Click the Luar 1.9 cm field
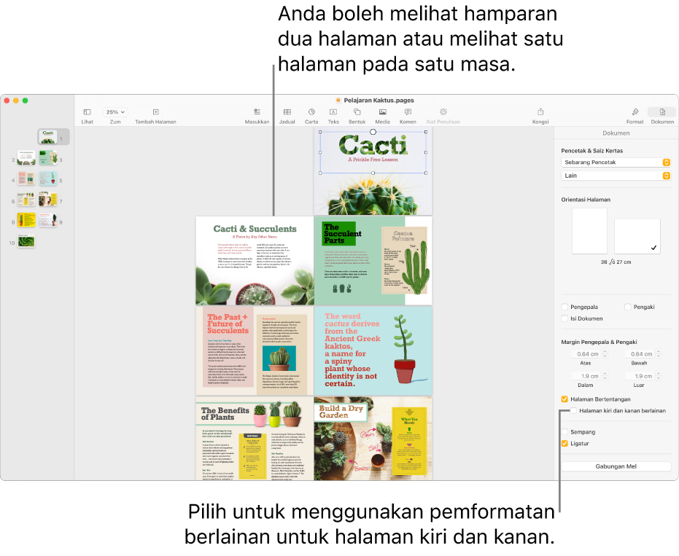This screenshot has width=679, height=556. (x=640, y=376)
